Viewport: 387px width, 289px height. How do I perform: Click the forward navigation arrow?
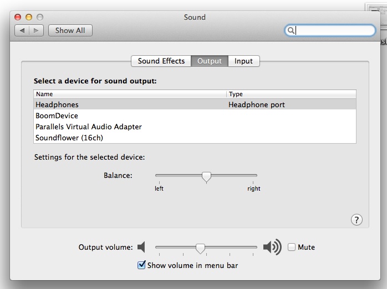(37, 30)
